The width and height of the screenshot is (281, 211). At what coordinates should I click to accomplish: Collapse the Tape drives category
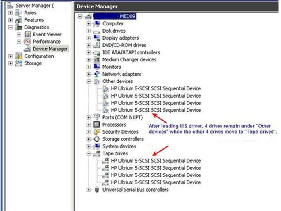89,153
